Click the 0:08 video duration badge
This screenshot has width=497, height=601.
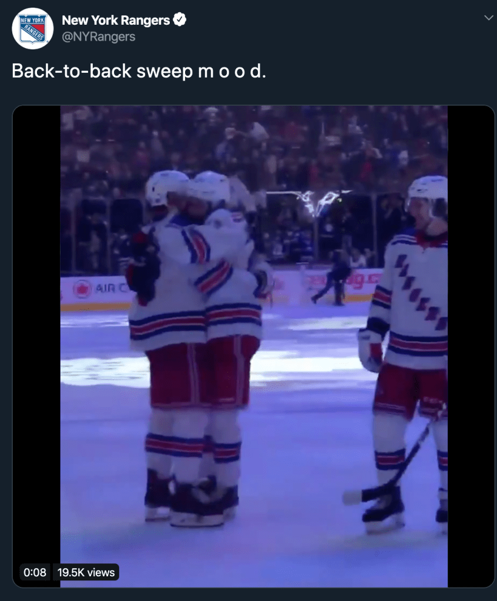(x=35, y=572)
